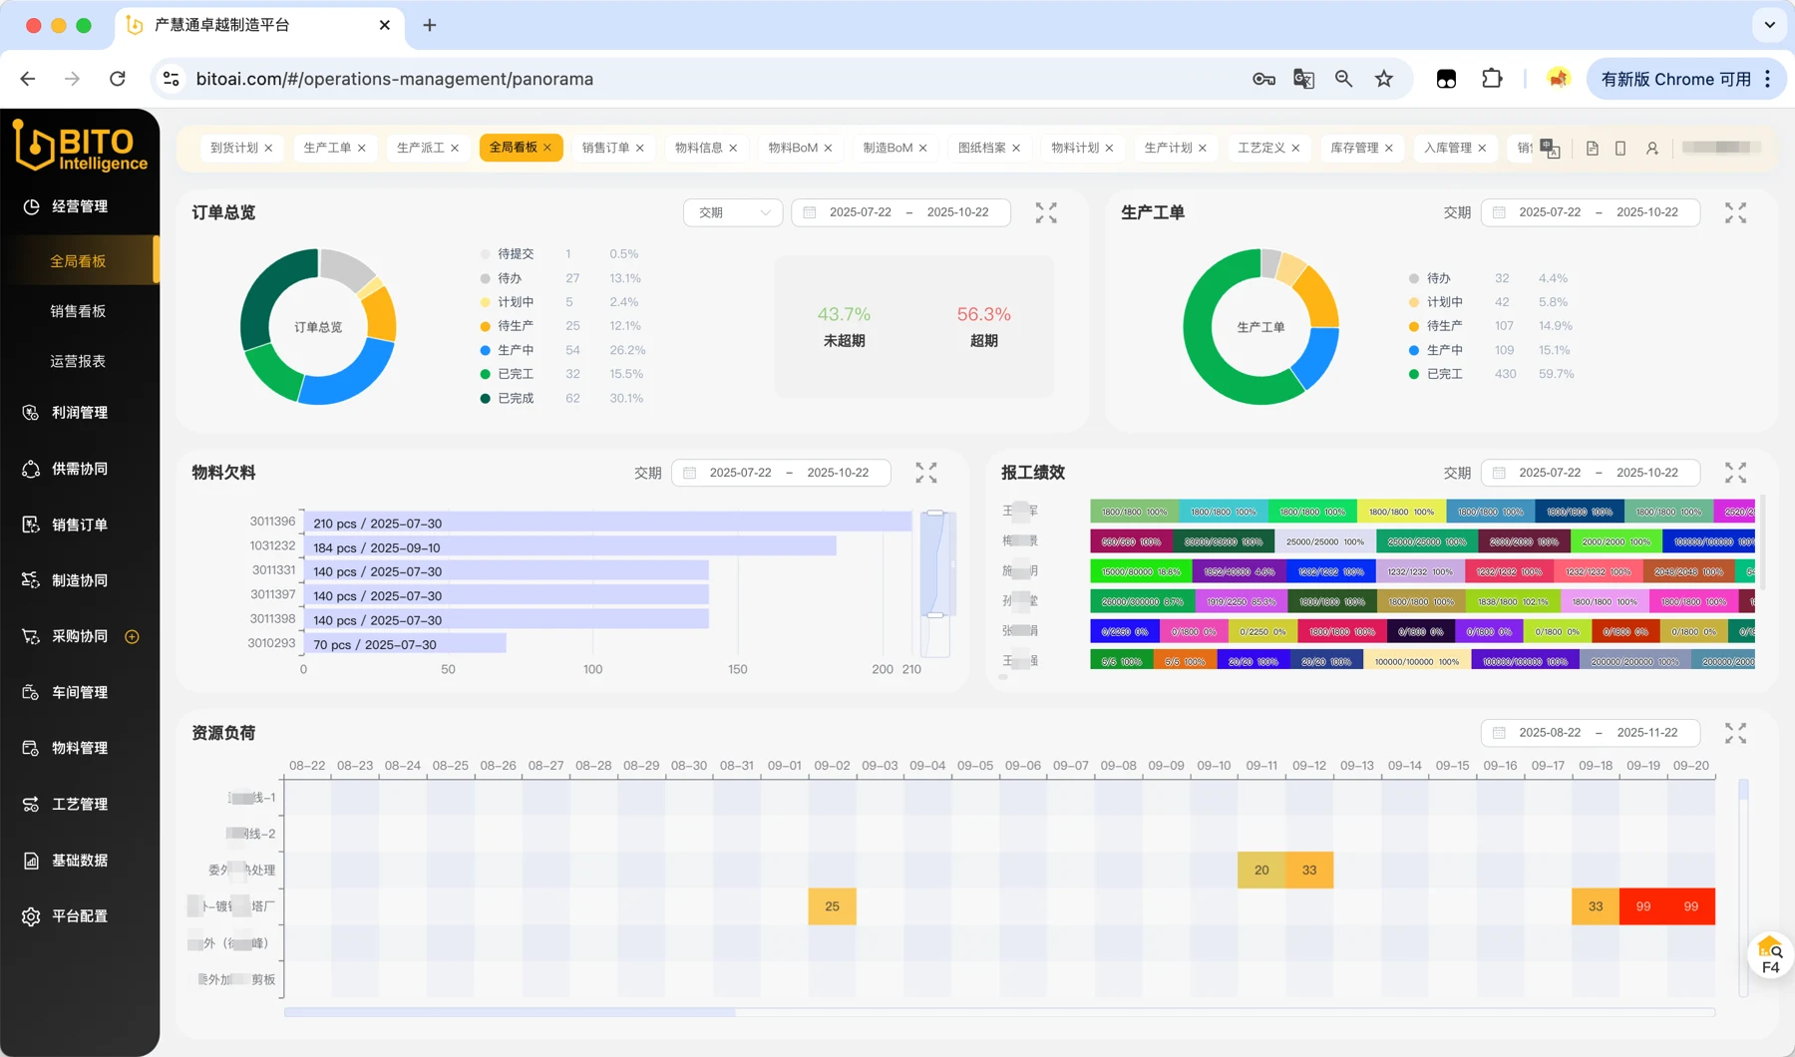
Task: Open 订单总览 date range picker
Action: pos(900,212)
